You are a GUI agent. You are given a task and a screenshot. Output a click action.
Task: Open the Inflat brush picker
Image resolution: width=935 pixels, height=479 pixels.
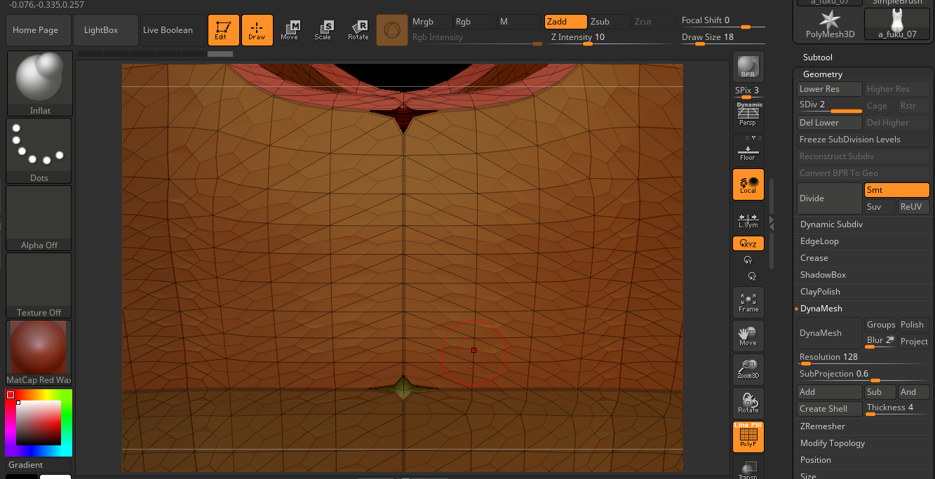click(x=39, y=83)
